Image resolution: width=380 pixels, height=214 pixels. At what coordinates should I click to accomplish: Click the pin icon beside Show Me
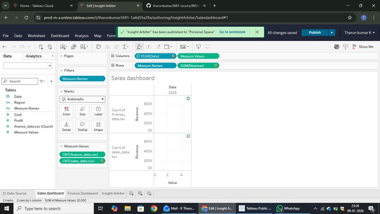345,47
